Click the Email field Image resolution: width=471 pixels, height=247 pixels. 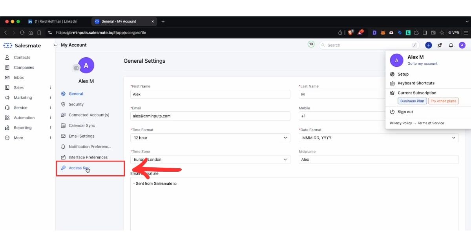[210, 116]
